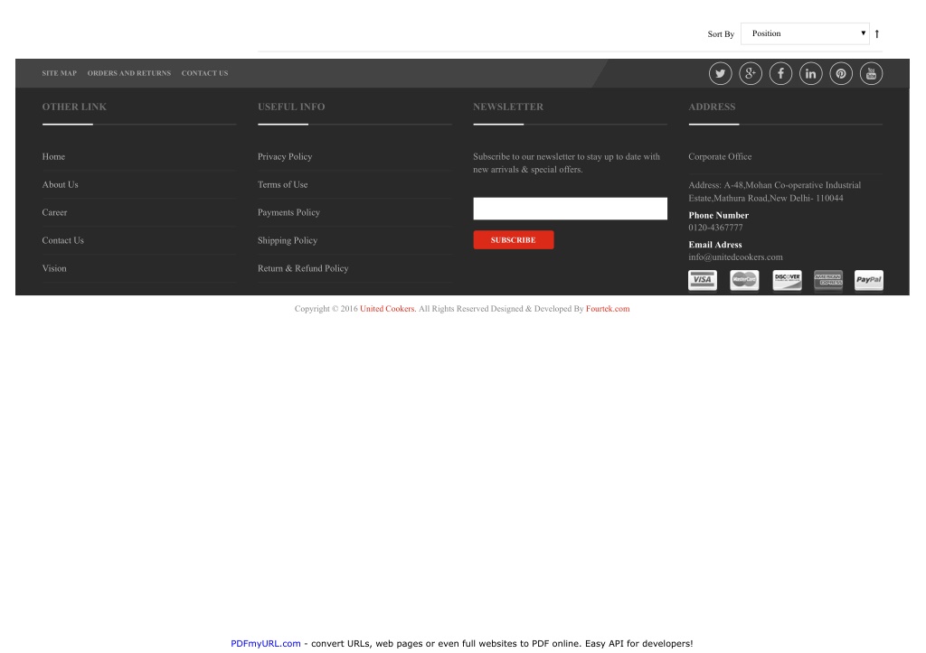
Task: Open the About Us page
Action: point(60,184)
